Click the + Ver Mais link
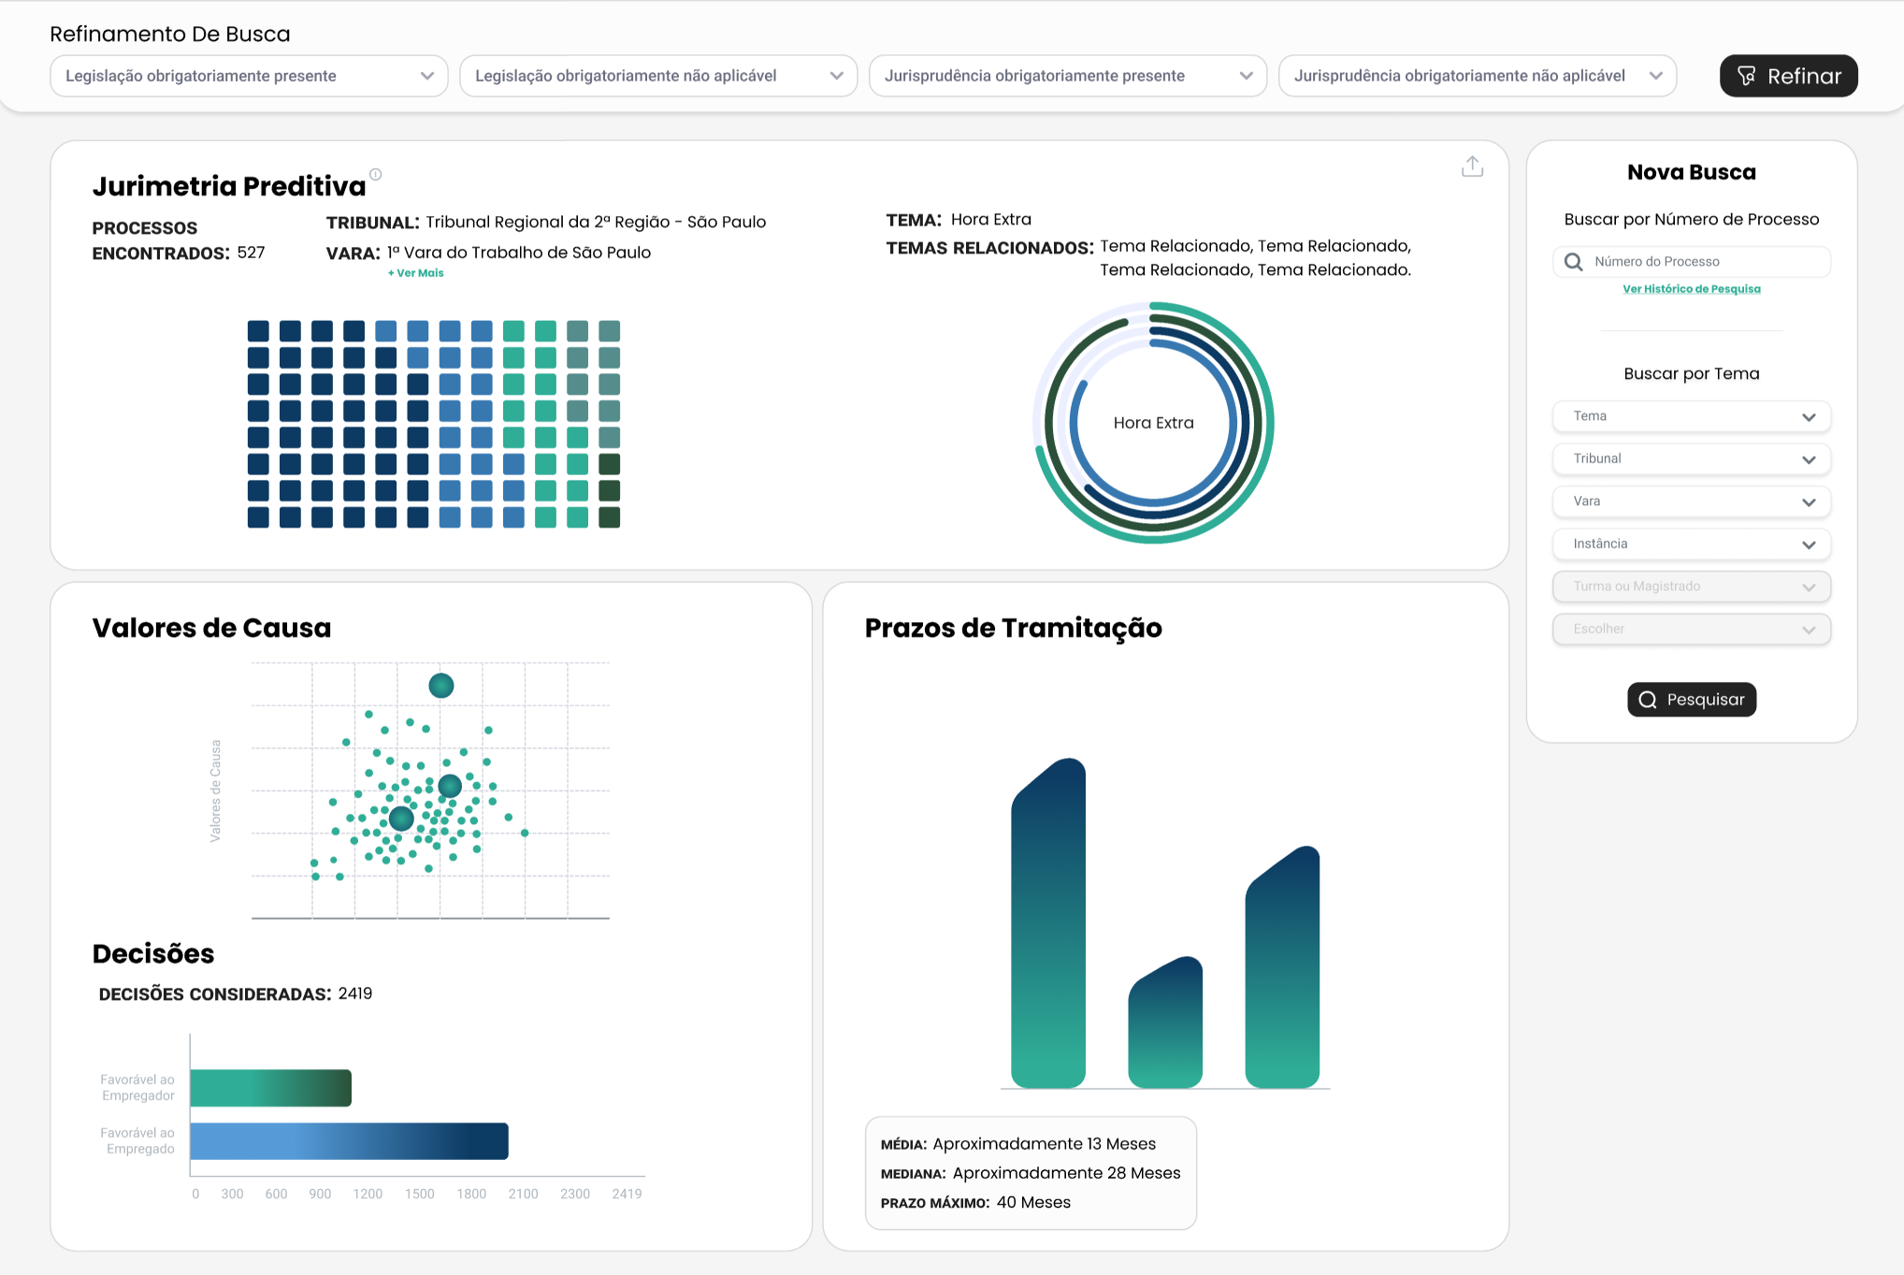 416,273
